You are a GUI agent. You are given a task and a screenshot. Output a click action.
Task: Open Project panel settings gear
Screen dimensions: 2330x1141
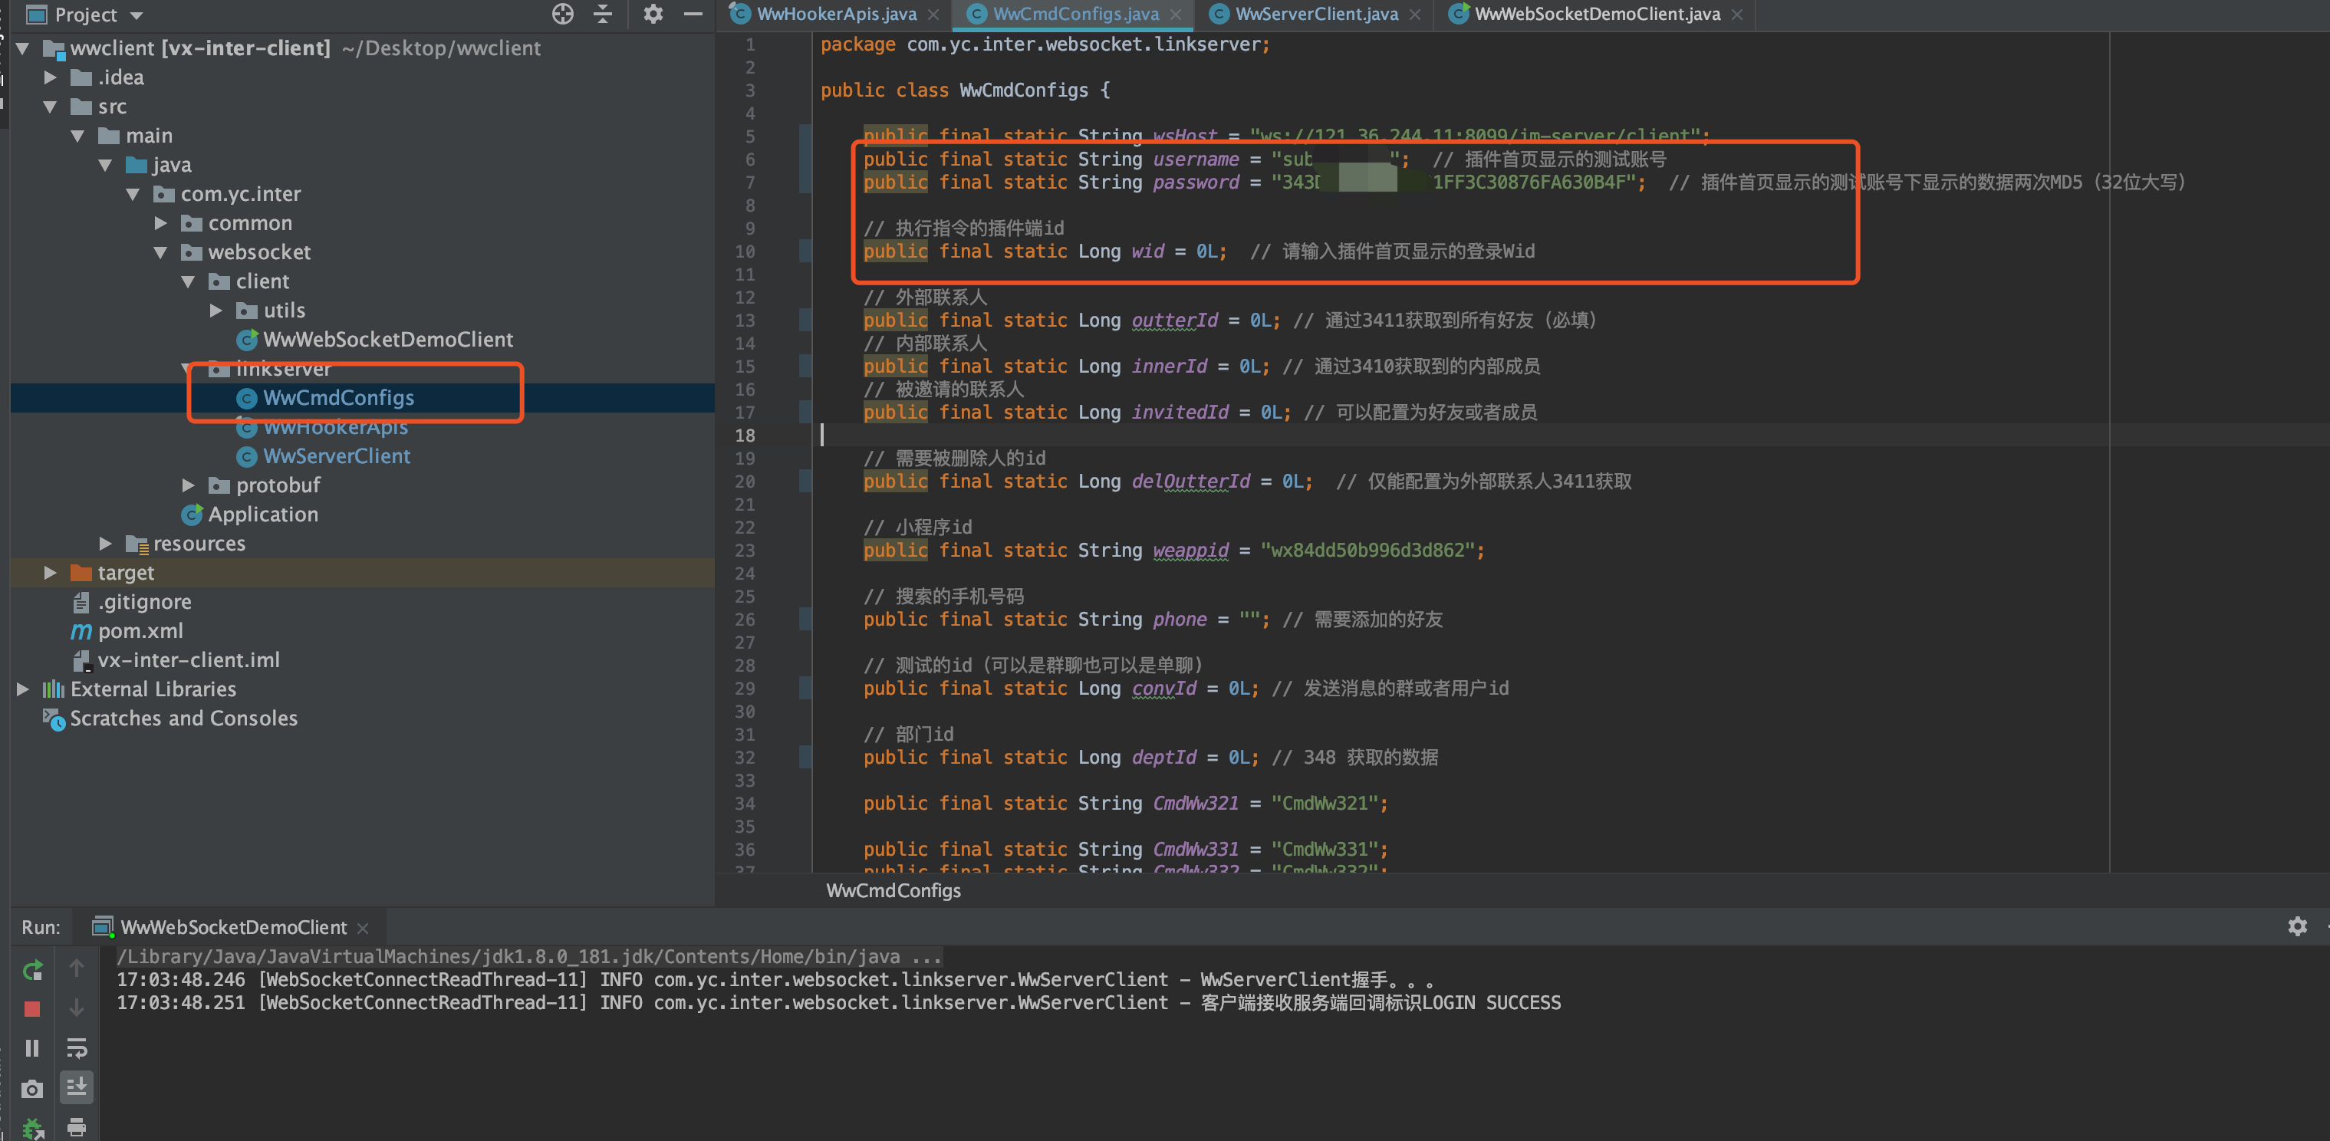[x=653, y=14]
